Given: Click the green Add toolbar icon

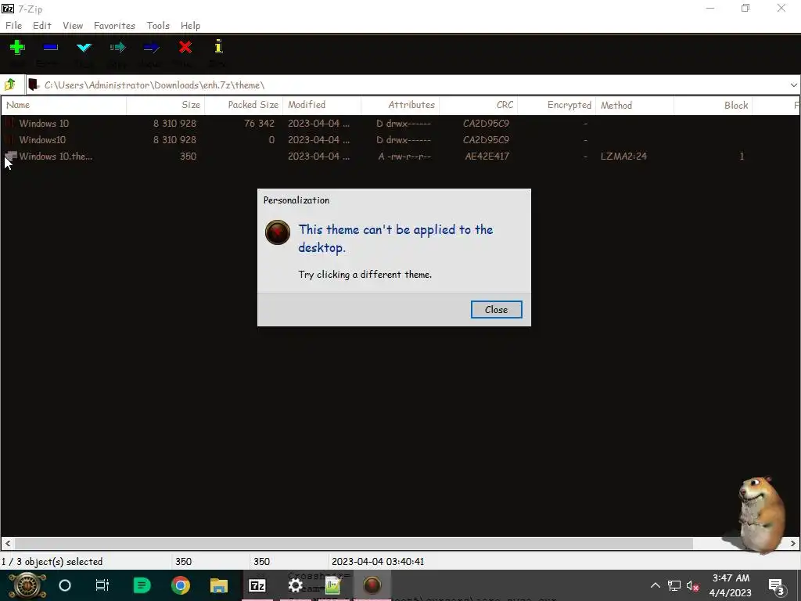Looking at the screenshot, I should [x=17, y=48].
